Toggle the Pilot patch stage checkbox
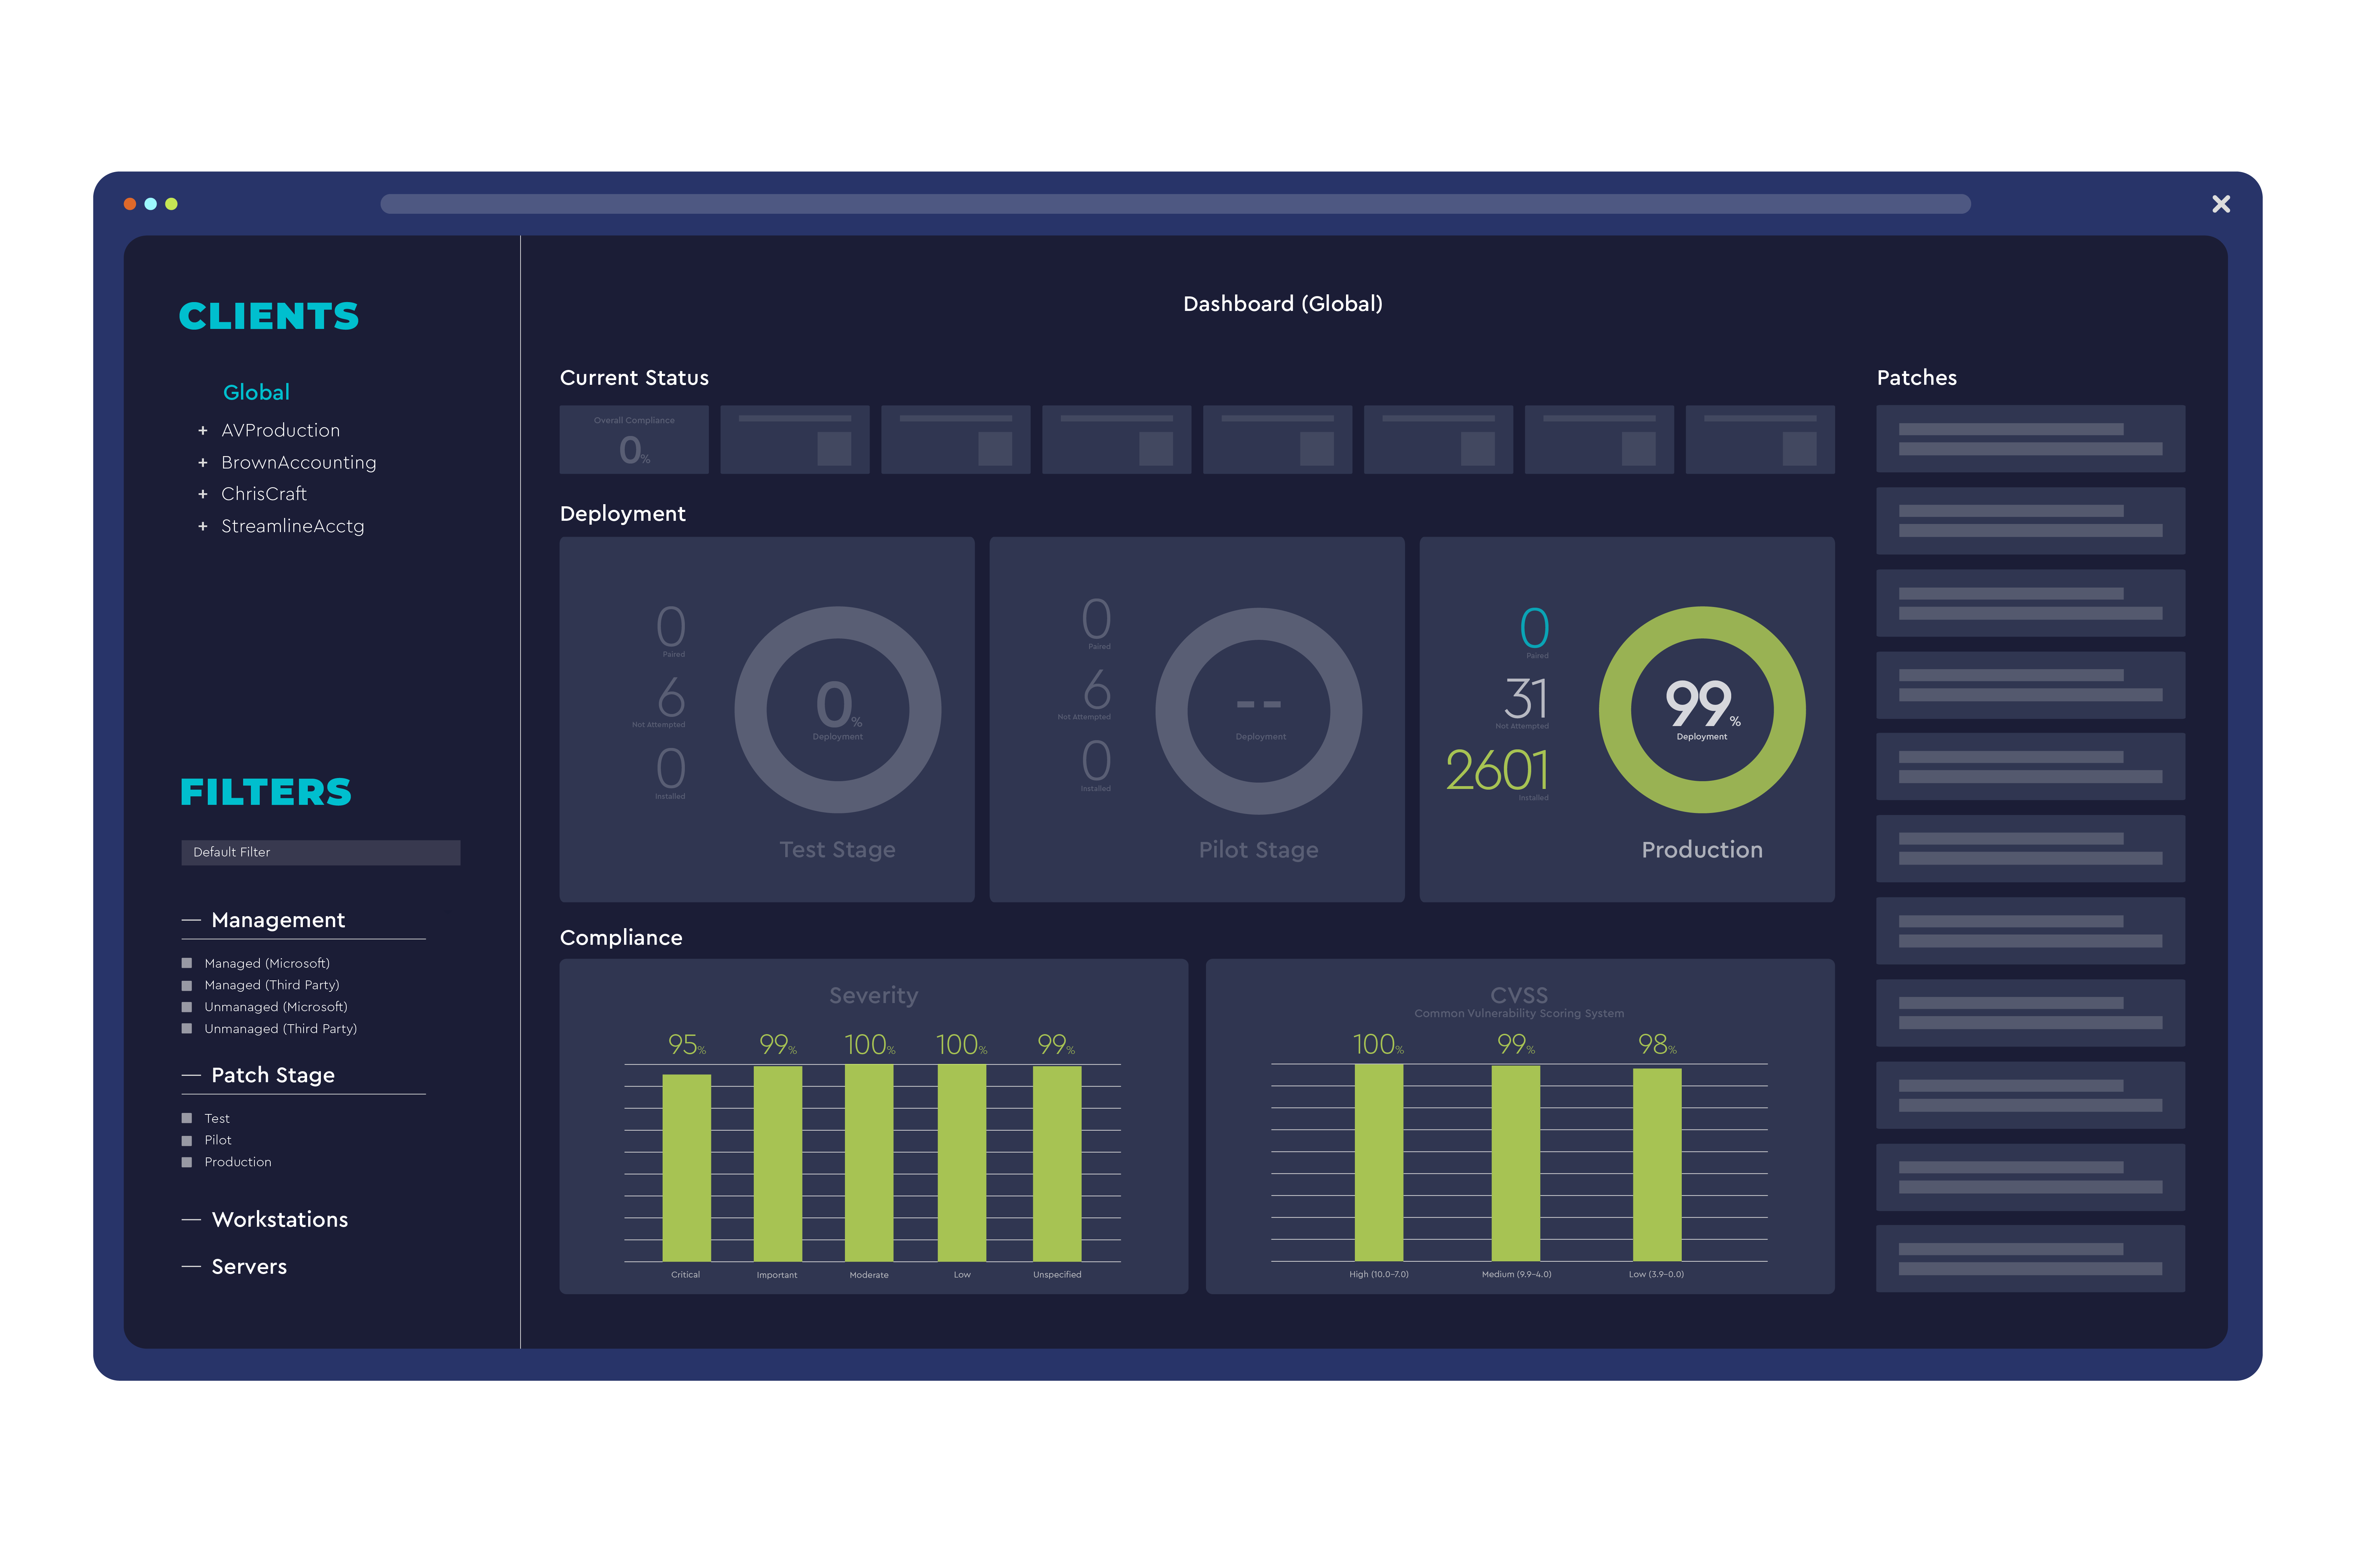Viewport: 2356px width, 1568px height. pyautogui.click(x=187, y=1140)
